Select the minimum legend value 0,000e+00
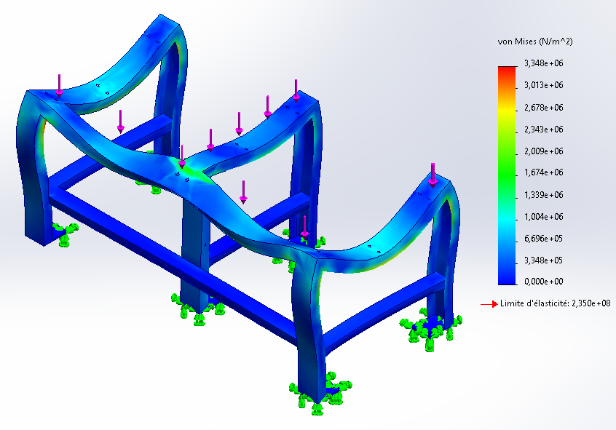Viewport: 616px width, 430px height. (x=544, y=282)
